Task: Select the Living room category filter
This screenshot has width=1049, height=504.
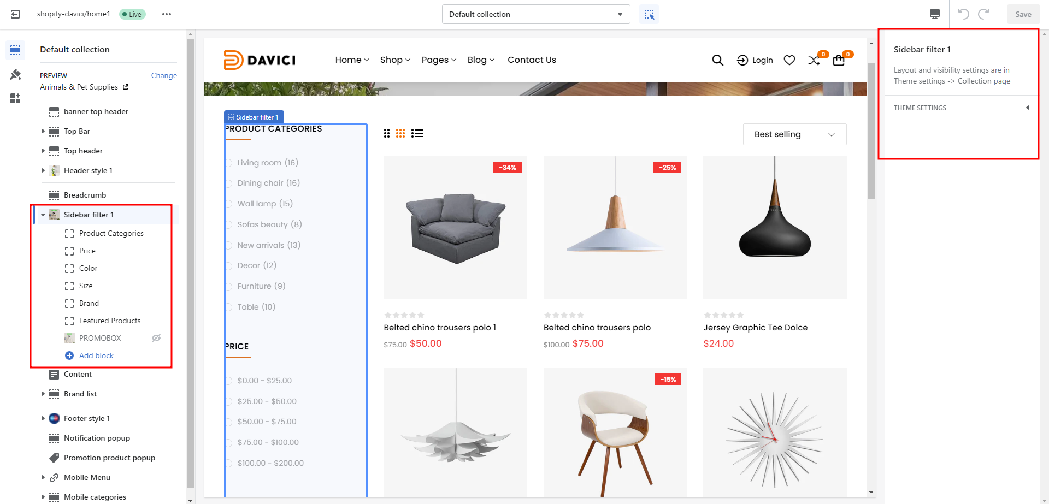Action: click(x=229, y=163)
